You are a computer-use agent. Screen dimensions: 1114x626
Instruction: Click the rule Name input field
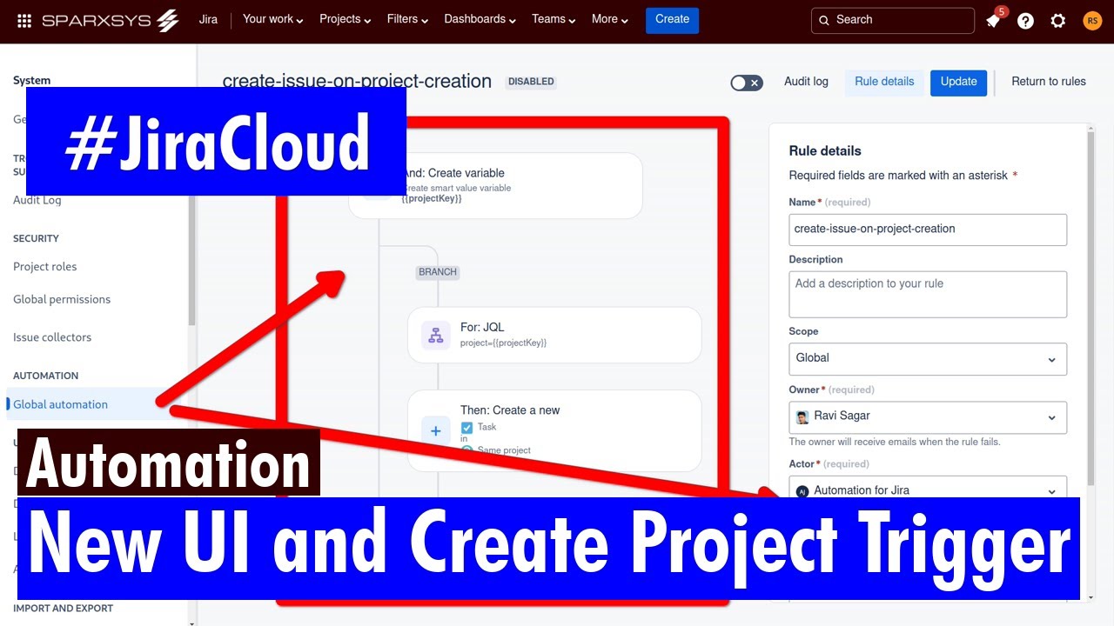pyautogui.click(x=928, y=230)
